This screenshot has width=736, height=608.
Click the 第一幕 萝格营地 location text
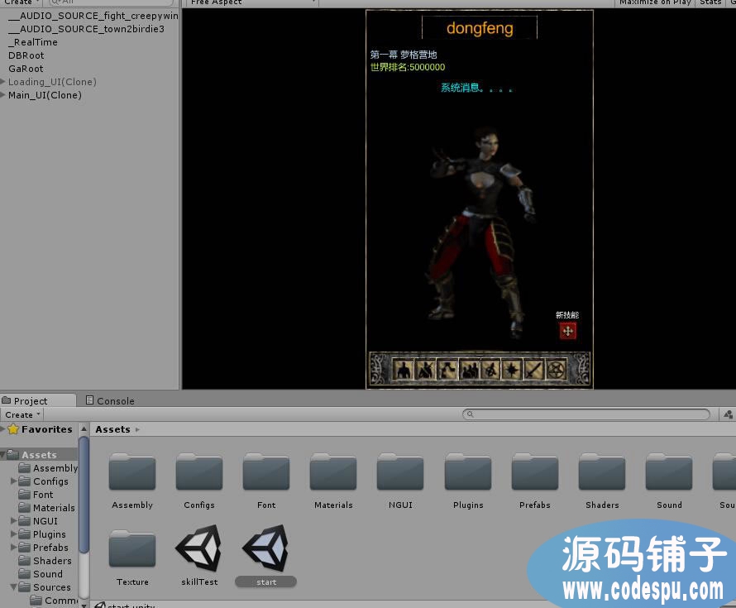pyautogui.click(x=404, y=55)
